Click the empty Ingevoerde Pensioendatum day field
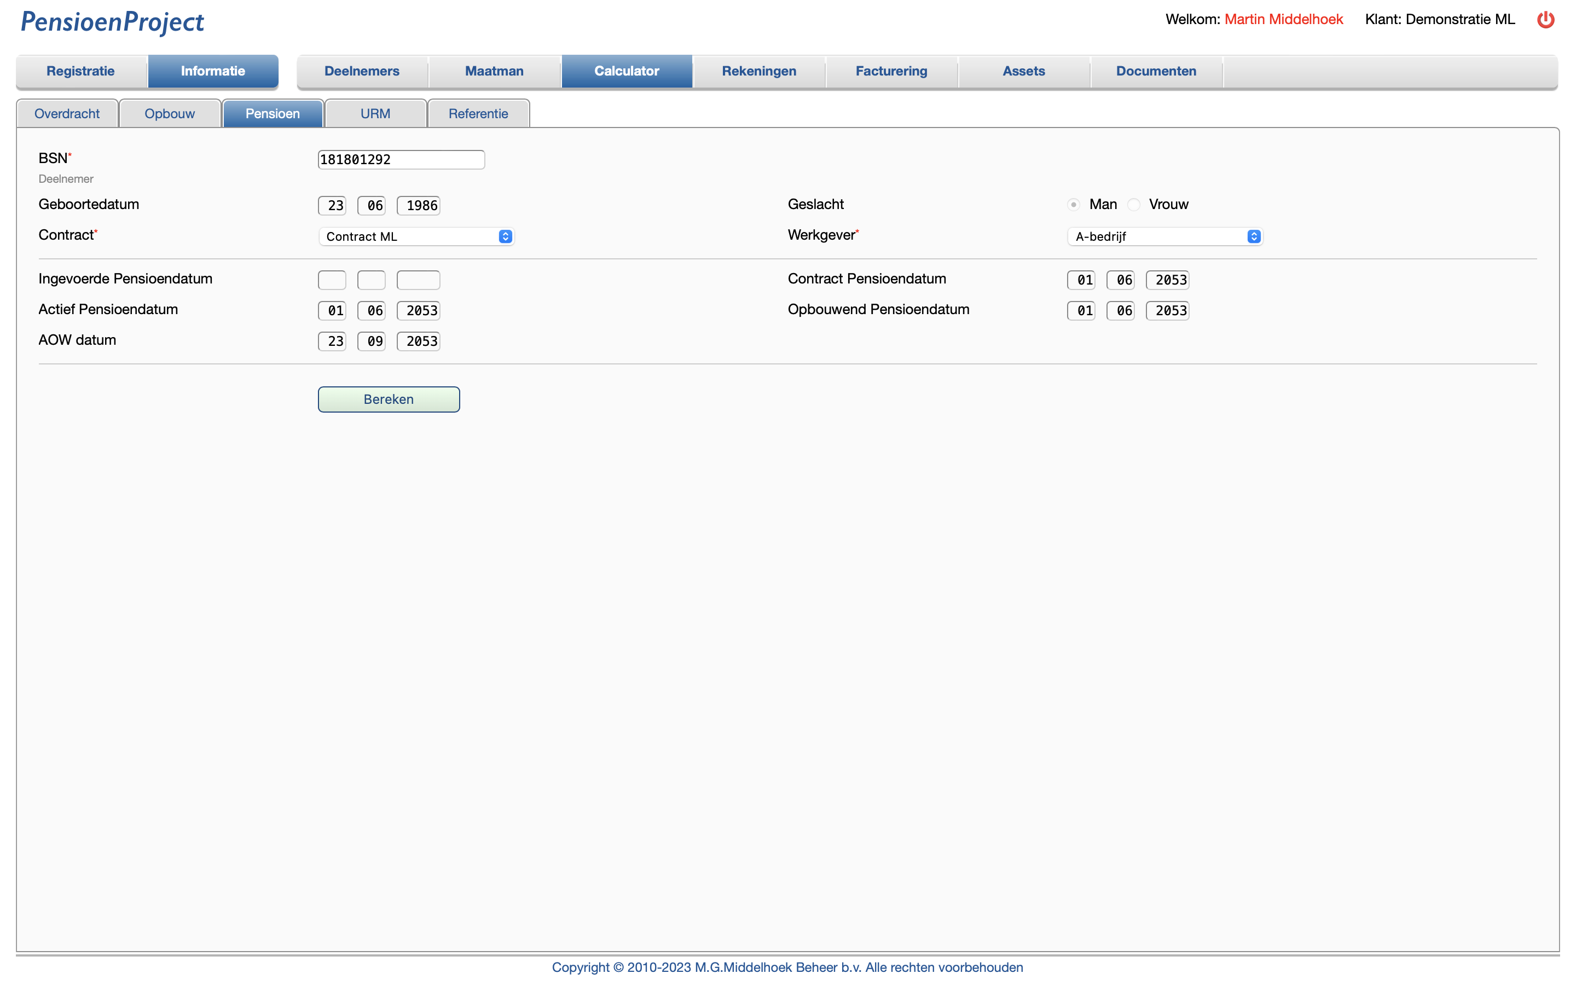The image size is (1576, 985). click(x=332, y=280)
